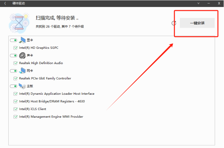
Task: Select the 声卡 category label
Action: click(x=30, y=56)
